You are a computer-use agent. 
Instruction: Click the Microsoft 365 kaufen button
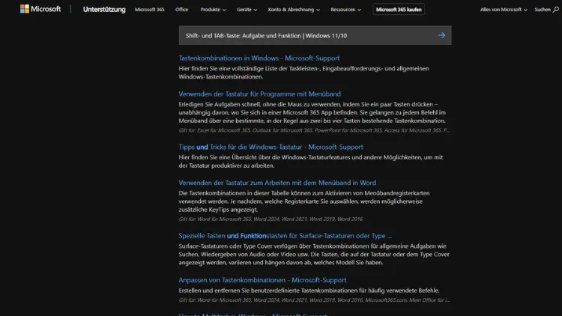[x=399, y=10]
